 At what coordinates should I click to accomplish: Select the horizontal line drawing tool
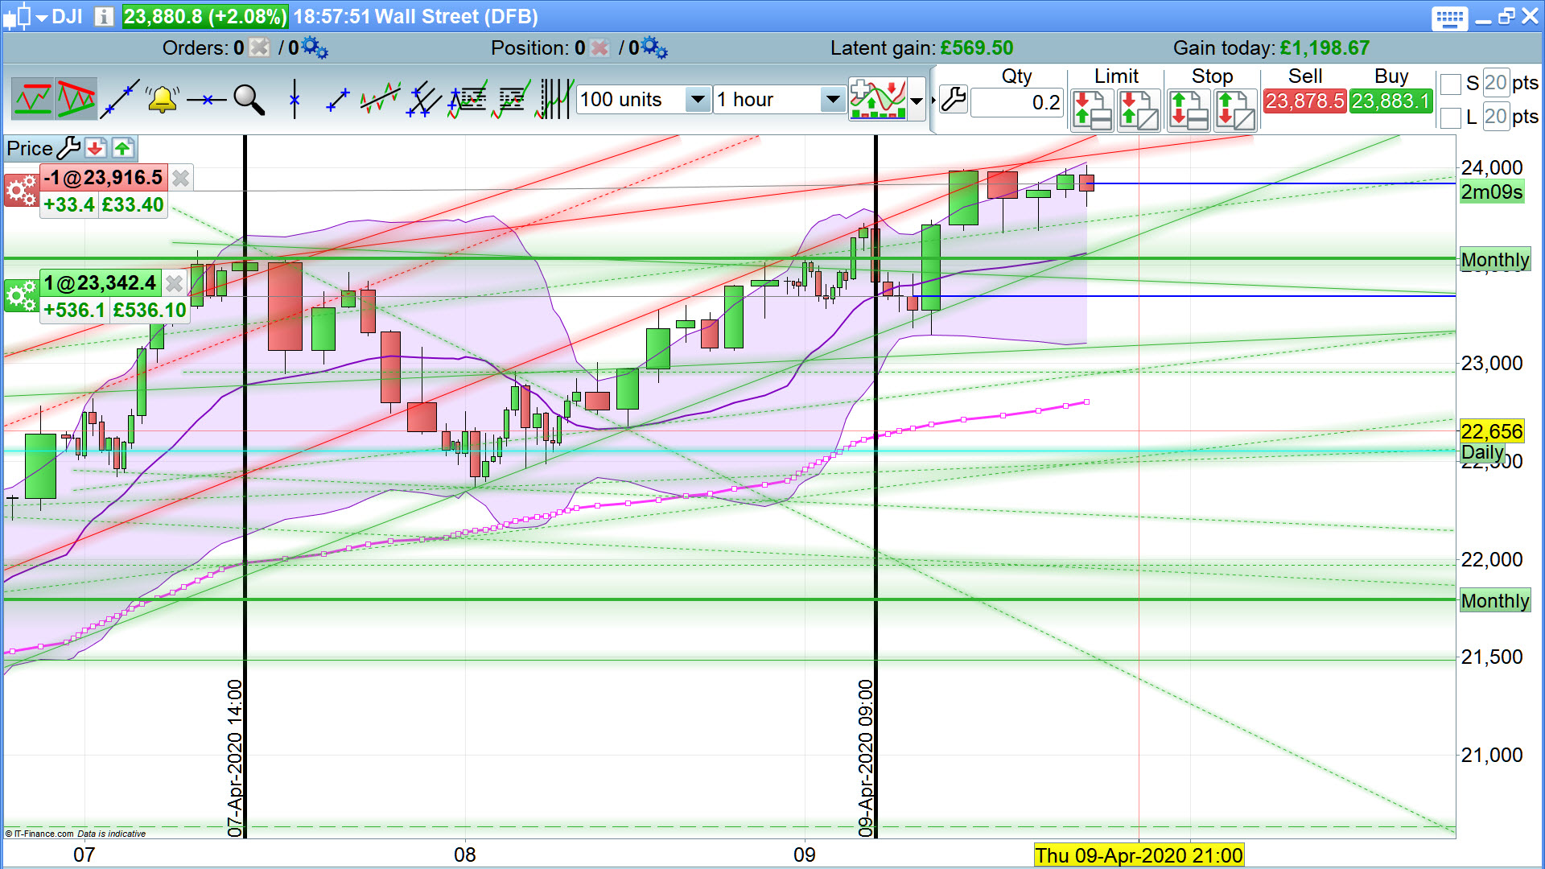click(206, 100)
